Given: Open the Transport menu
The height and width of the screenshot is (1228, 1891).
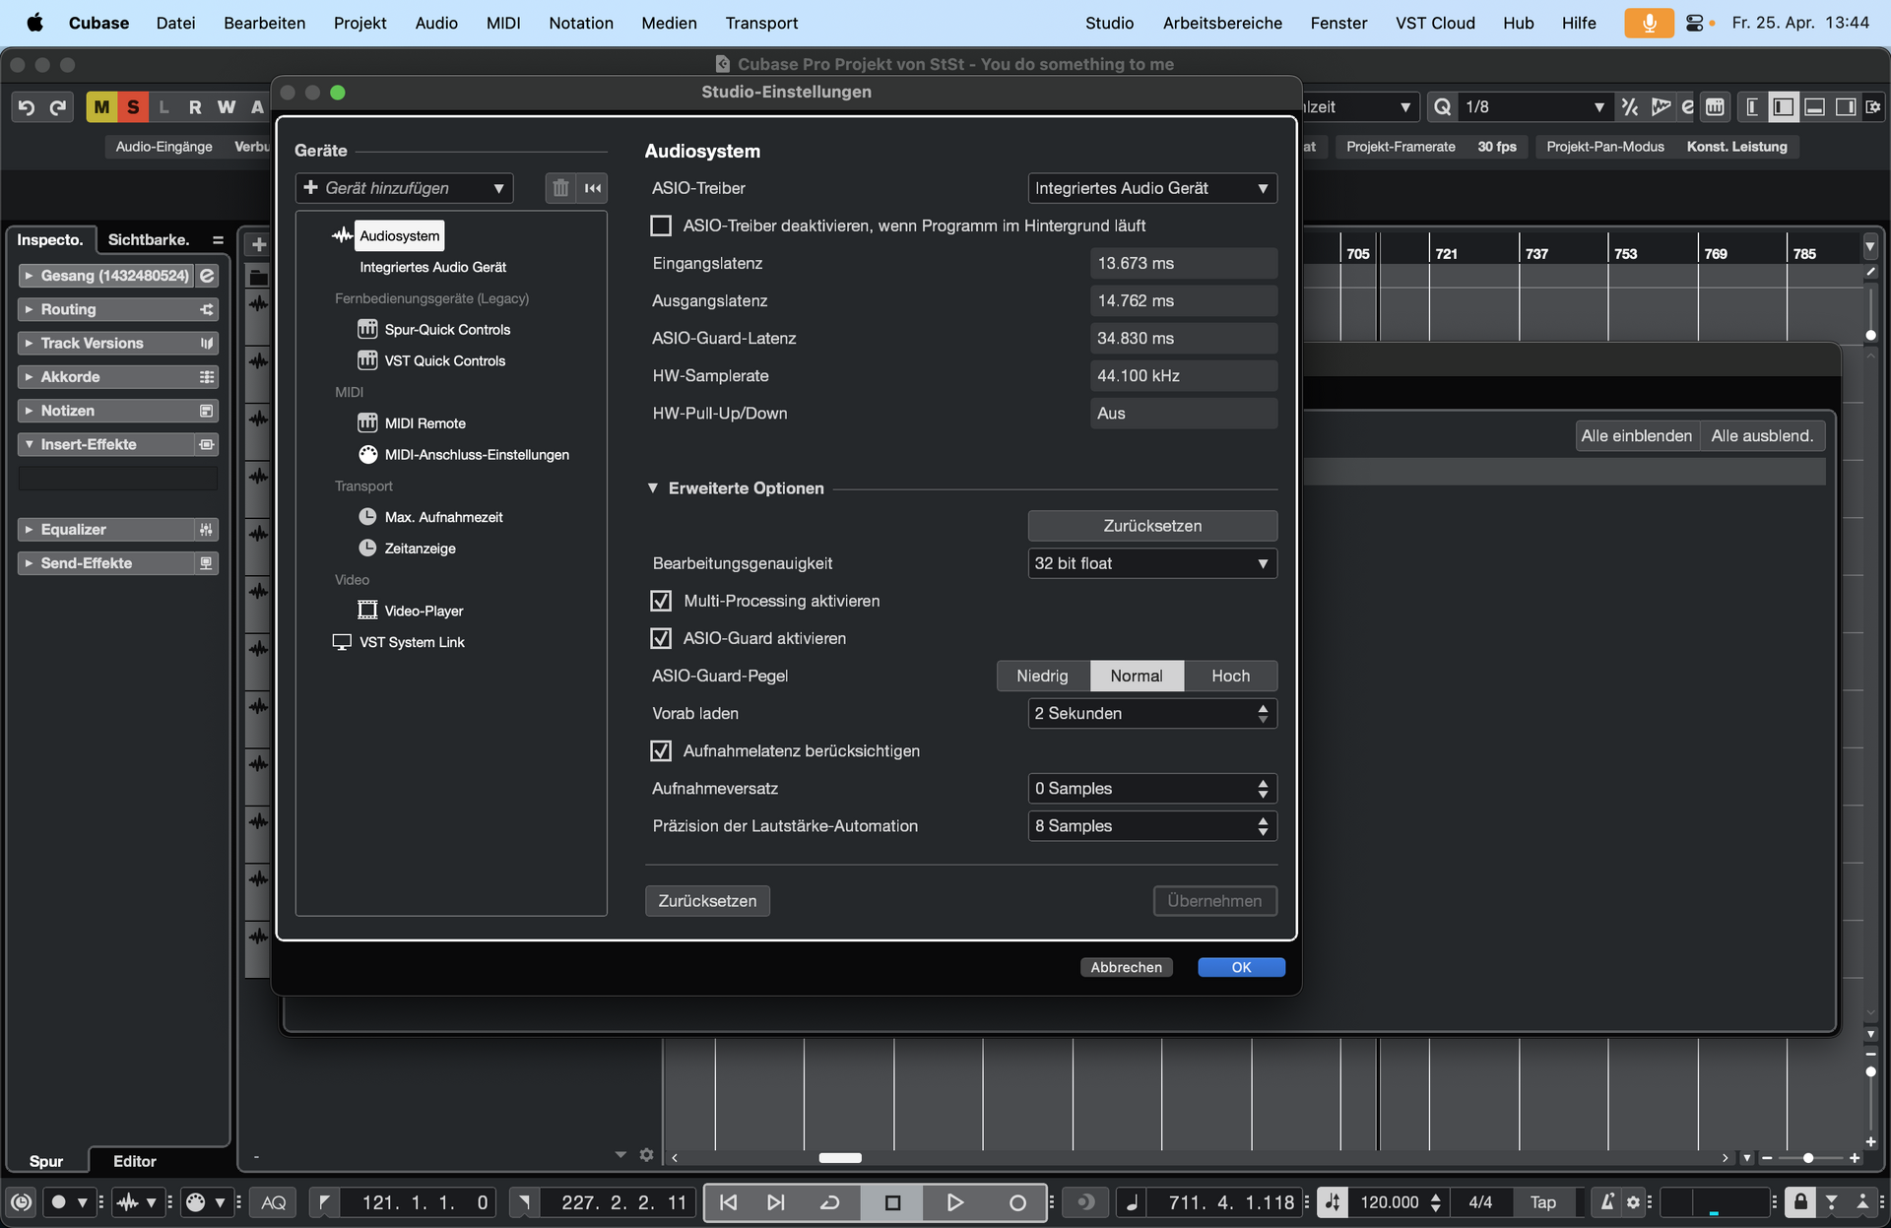Looking at the screenshot, I should [761, 23].
